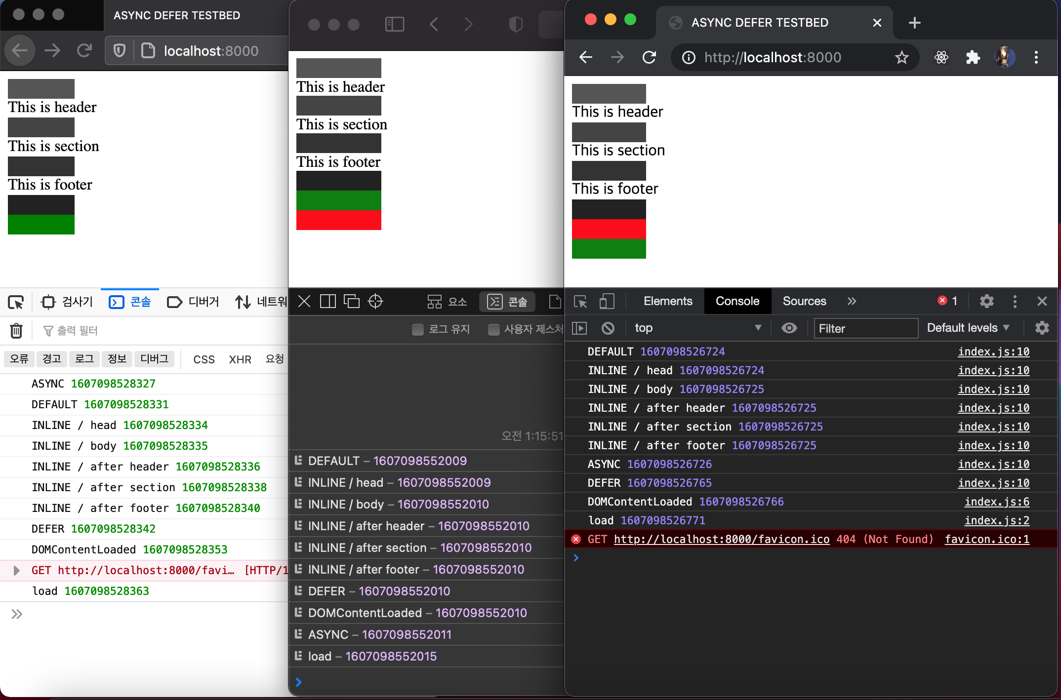The image size is (1061, 700).
Task: Click the 오류 filter button
Action: (19, 359)
